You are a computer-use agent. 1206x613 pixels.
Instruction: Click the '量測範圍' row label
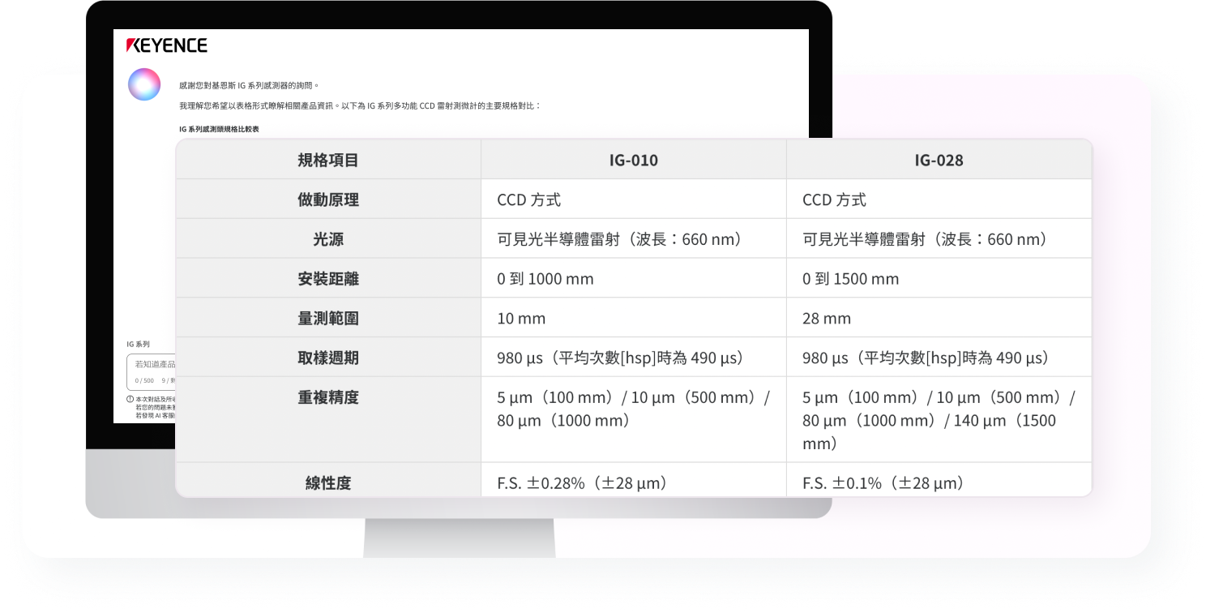[328, 318]
